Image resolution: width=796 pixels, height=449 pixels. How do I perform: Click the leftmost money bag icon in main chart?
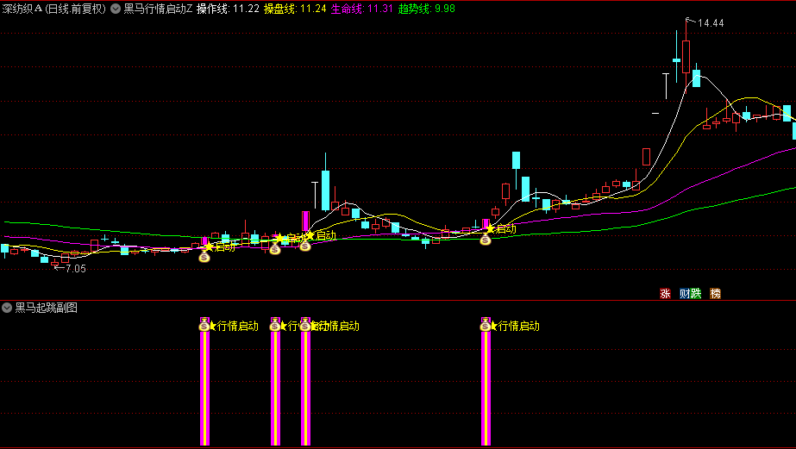point(204,257)
